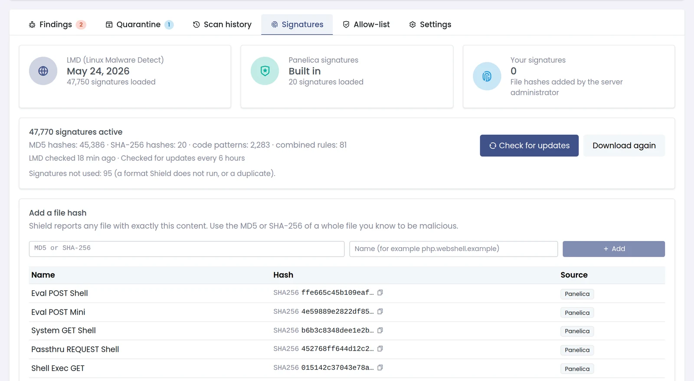Screen dimensions: 694x381
Task: Select the Shell Exec GET row name
Action: (58, 368)
